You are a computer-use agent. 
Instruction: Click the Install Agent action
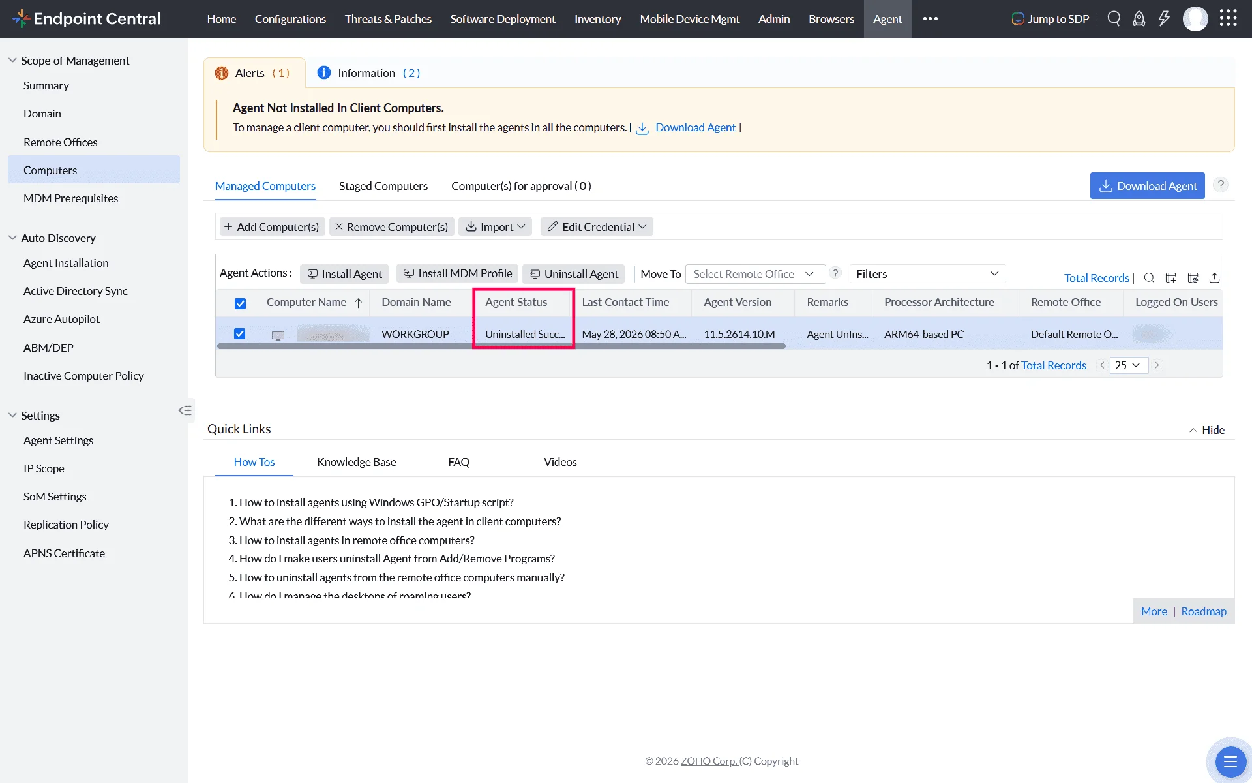tap(344, 274)
